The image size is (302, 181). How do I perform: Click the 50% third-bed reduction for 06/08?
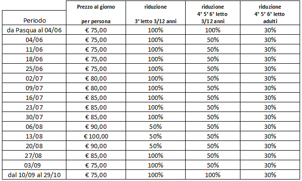point(156,126)
